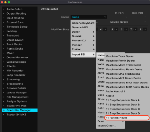Open the Device dropdown showing None
This screenshot has height=132, width=150.
[89, 17]
